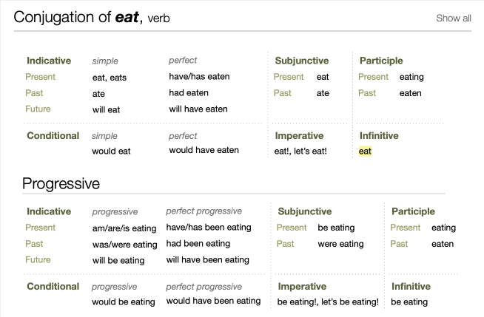
Task: Select the "be eating!, let's be eating!" imperative
Action: click(x=328, y=302)
